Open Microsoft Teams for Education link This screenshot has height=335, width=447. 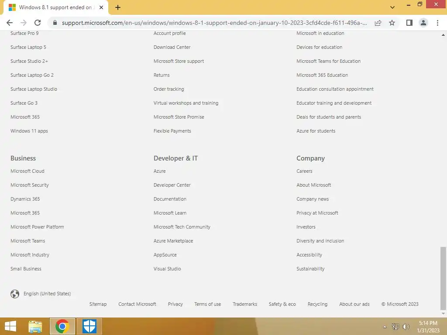click(x=328, y=61)
